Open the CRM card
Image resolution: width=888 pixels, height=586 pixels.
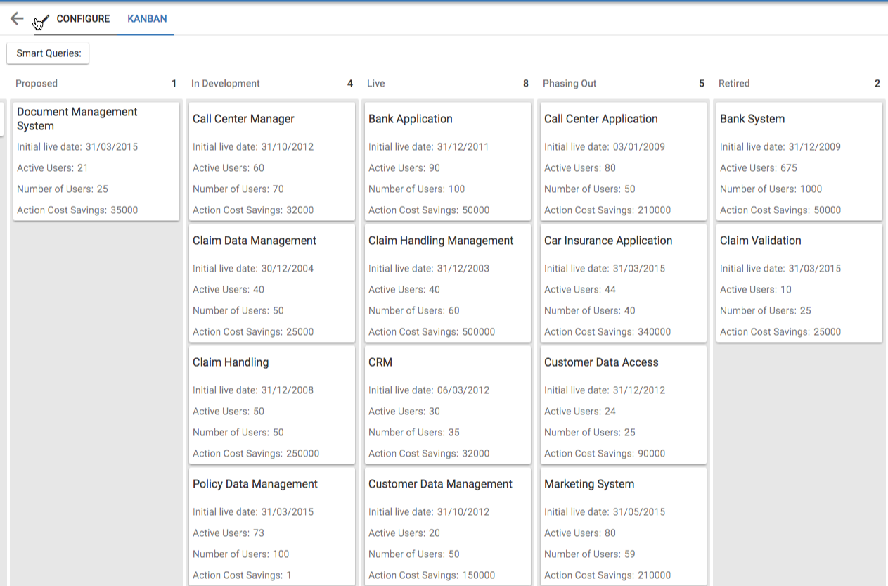(447, 405)
